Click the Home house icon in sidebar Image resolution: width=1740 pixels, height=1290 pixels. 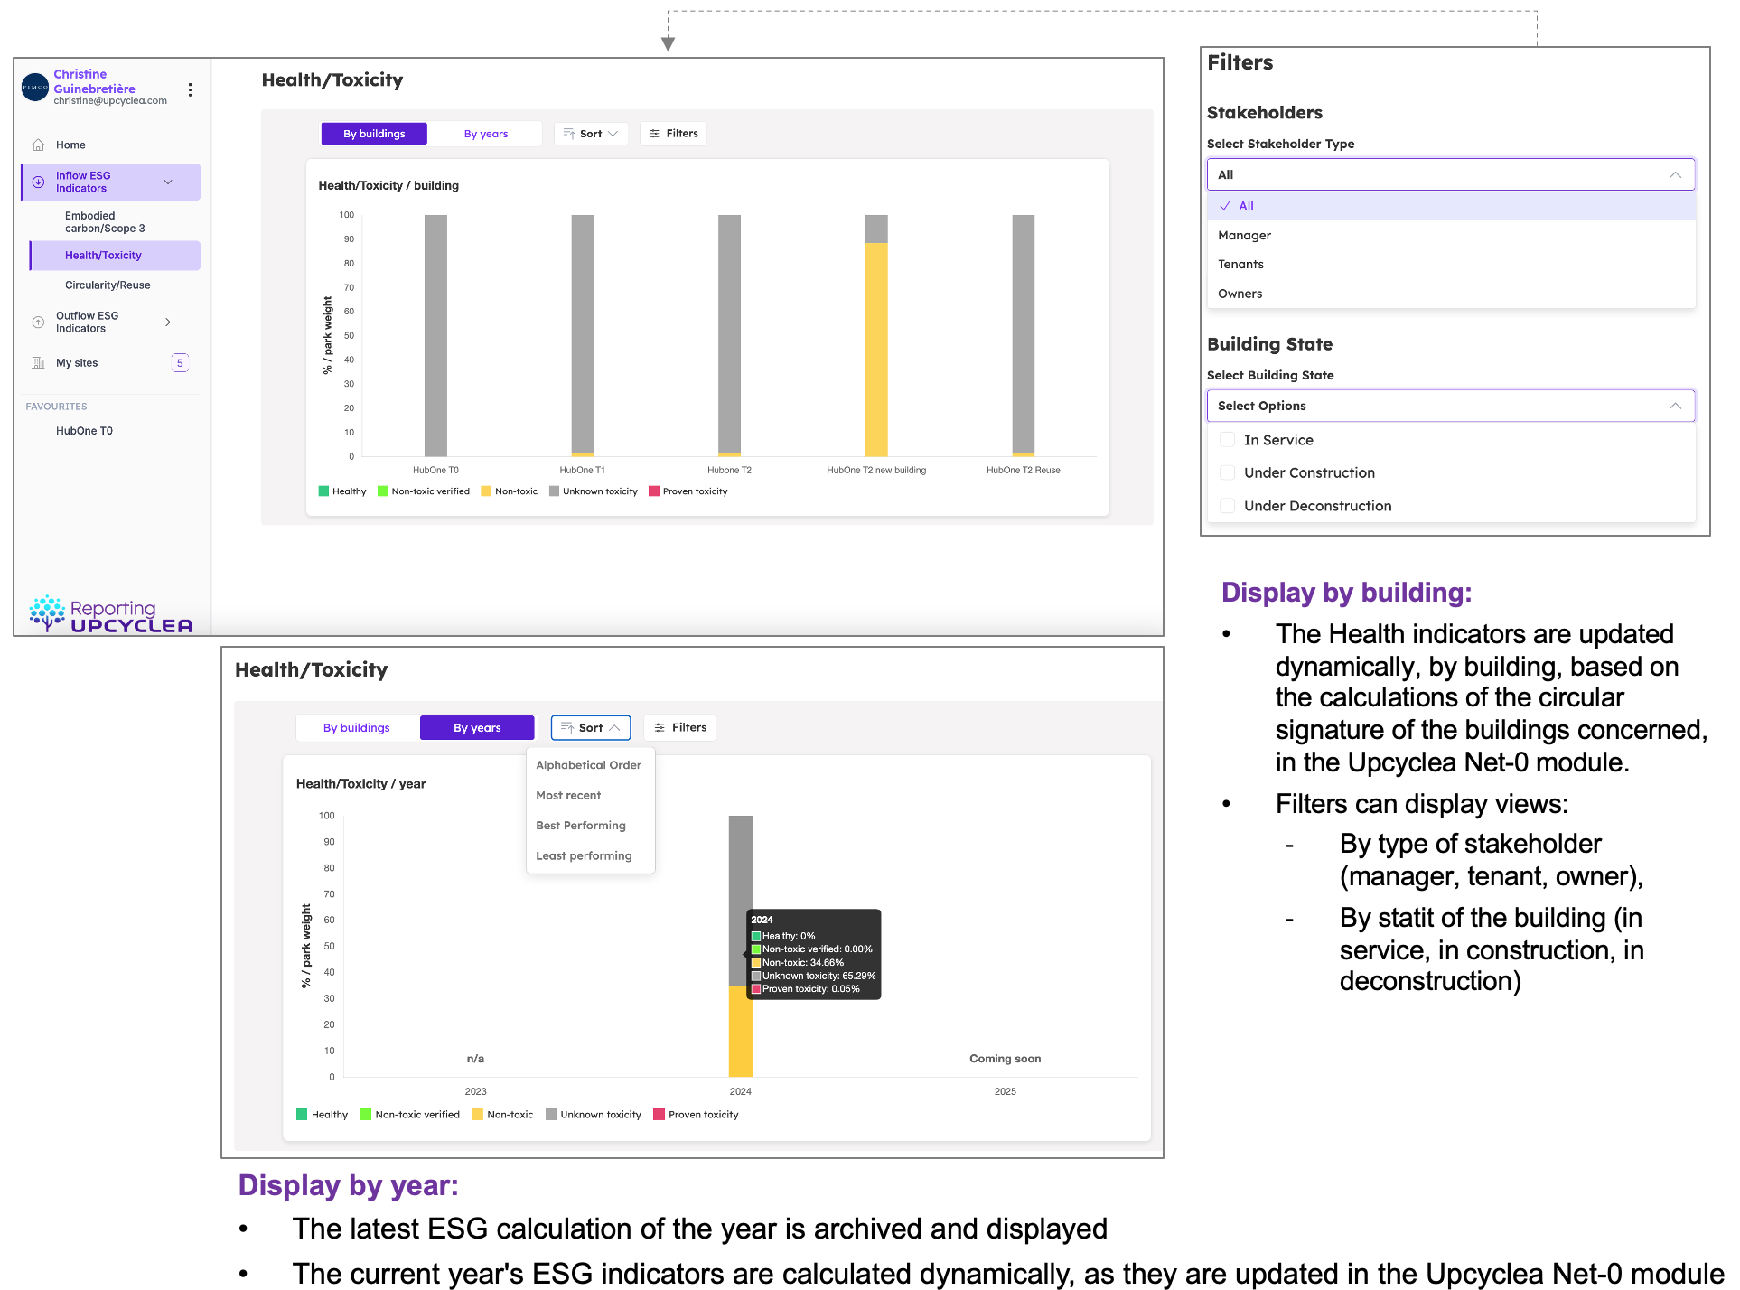[x=38, y=145]
